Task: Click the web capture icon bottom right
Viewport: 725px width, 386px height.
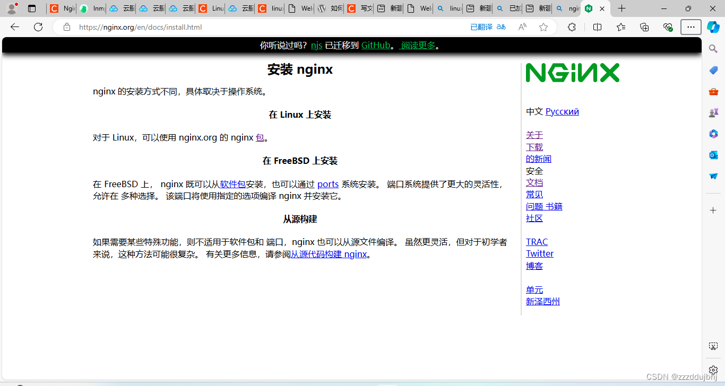Action: pos(713,346)
